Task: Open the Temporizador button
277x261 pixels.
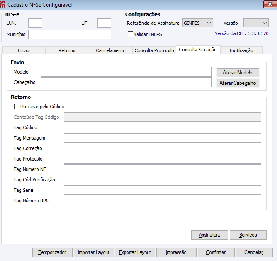Action: point(52,252)
